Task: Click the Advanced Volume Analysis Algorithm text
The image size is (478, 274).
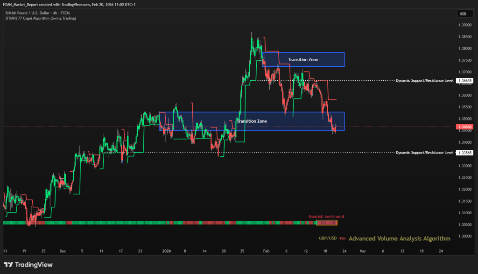Action: point(400,239)
